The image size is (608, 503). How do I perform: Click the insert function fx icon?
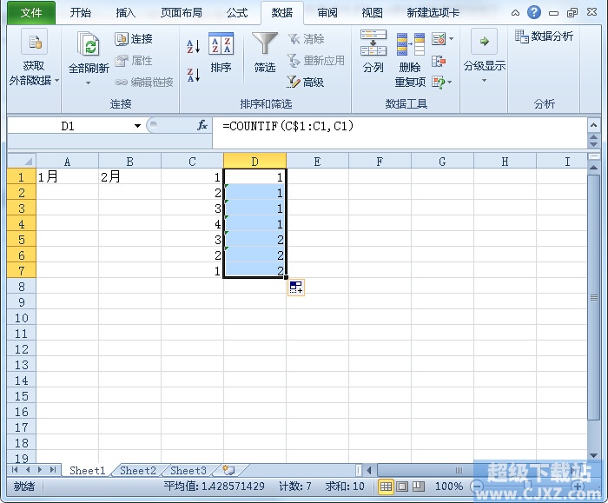pos(202,125)
